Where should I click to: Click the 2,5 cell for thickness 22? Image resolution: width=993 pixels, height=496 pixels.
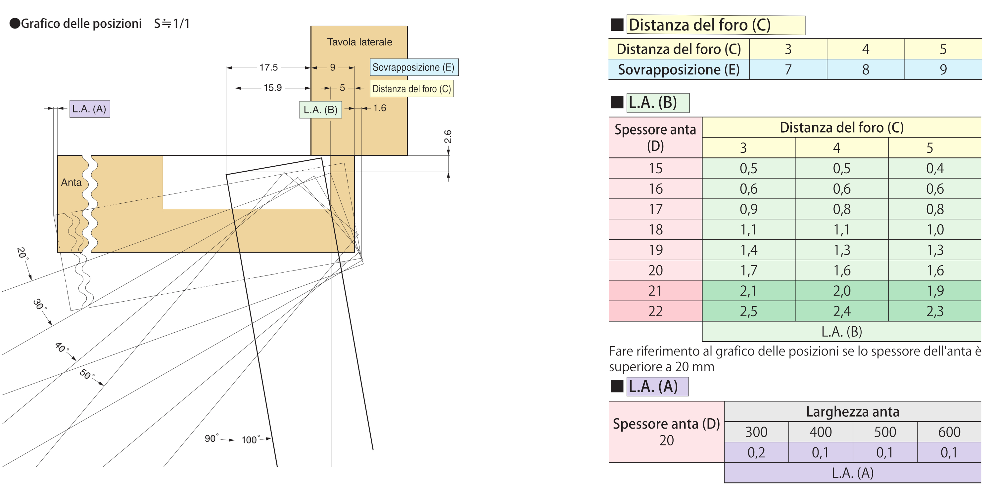[x=748, y=311]
